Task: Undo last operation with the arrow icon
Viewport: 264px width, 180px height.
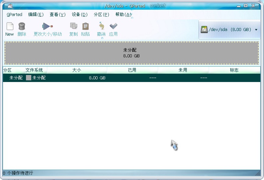Action: click(101, 26)
